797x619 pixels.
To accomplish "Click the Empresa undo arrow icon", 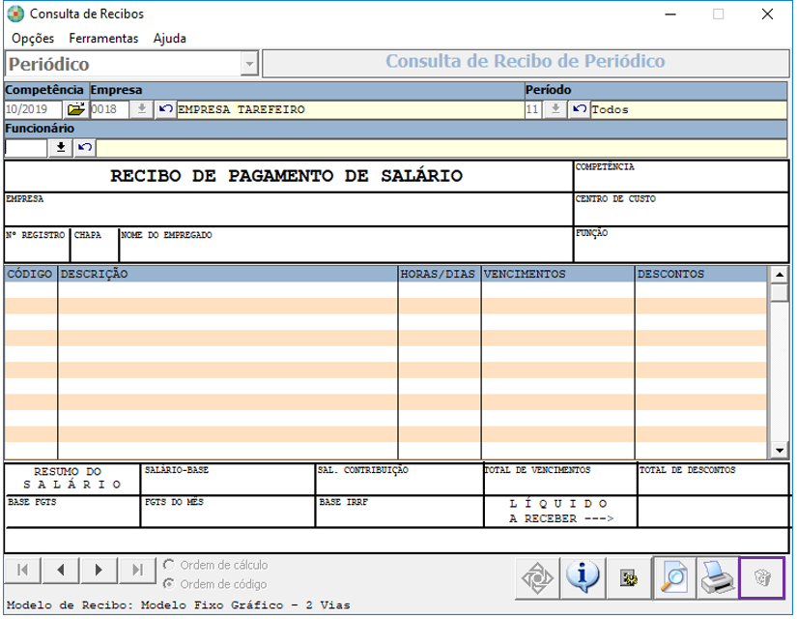I will 165,109.
